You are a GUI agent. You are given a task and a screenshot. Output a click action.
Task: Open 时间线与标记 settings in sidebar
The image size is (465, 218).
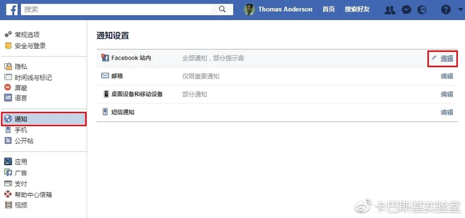click(33, 78)
